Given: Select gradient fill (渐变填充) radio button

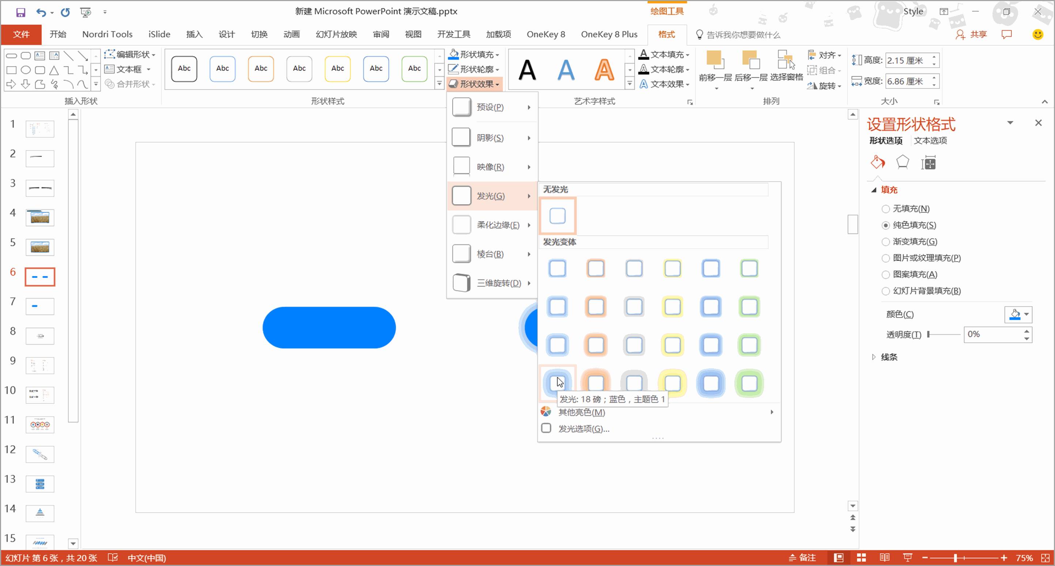Looking at the screenshot, I should (x=886, y=242).
